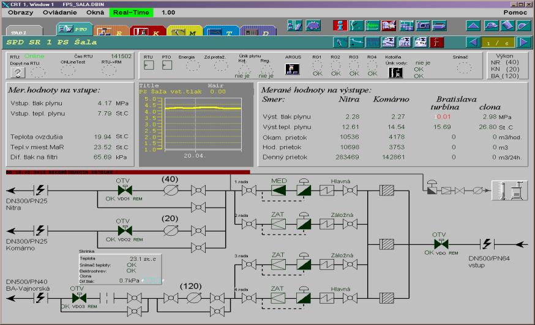Click the grid chart icon in second toolbar row
Viewport: 535px width, 325px height.
click(x=372, y=42)
